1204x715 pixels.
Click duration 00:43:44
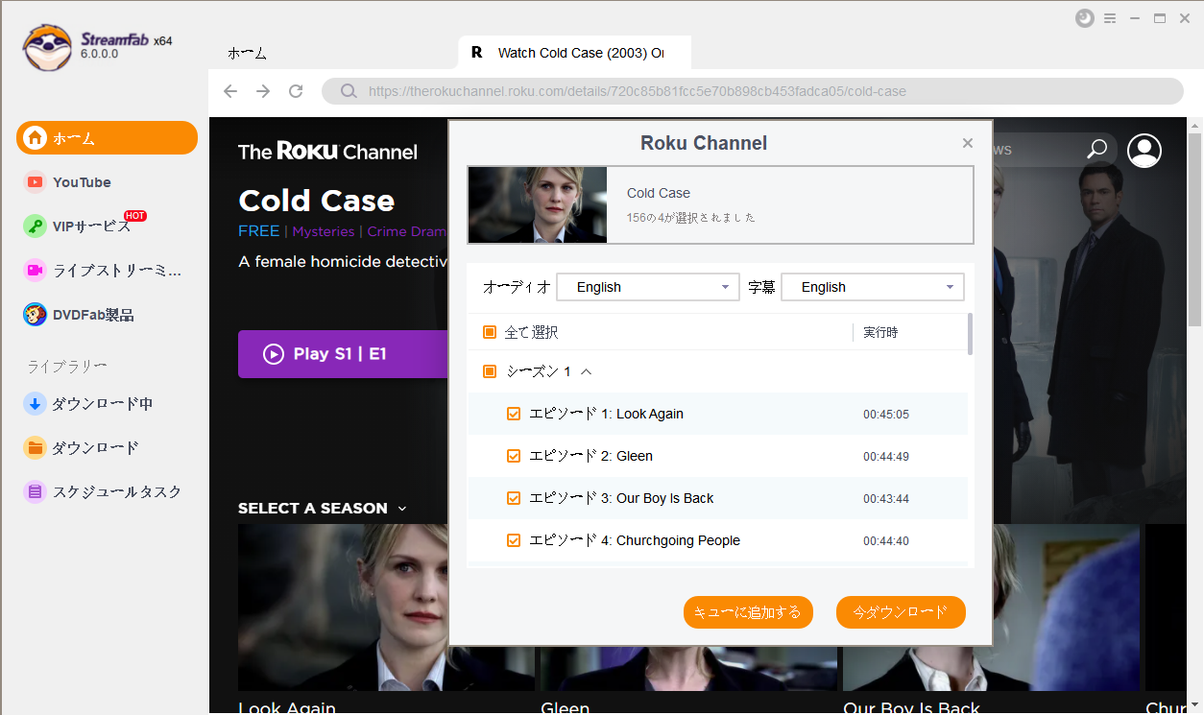click(886, 499)
